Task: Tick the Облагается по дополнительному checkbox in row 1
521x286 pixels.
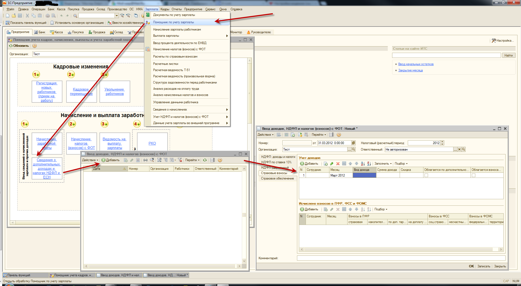Action: click(x=426, y=175)
